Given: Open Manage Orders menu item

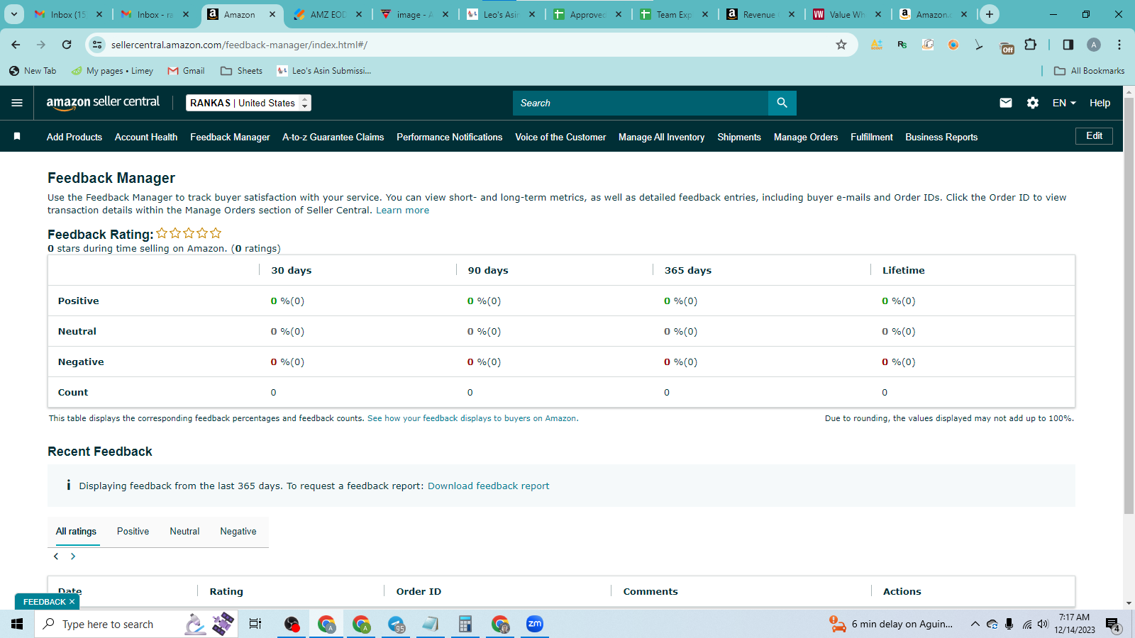Looking at the screenshot, I should point(806,137).
